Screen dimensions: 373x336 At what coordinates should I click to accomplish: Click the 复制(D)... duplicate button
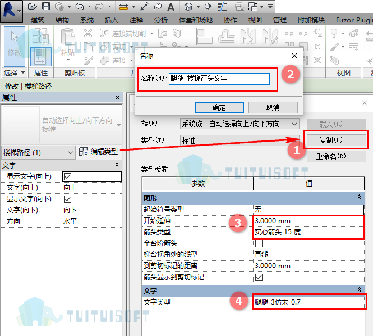[x=336, y=140]
